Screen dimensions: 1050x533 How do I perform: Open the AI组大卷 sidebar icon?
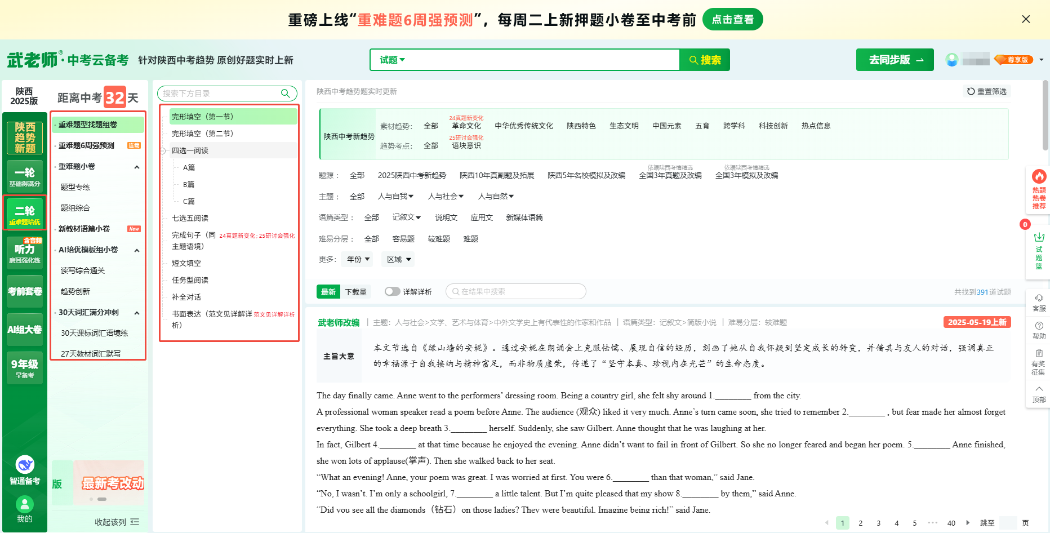pos(25,330)
